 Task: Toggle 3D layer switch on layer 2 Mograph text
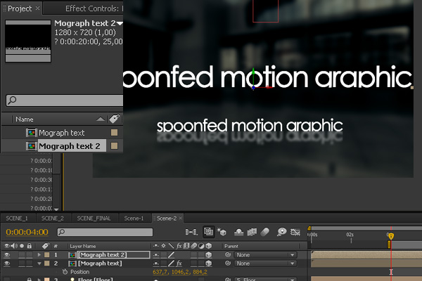[x=209, y=263]
